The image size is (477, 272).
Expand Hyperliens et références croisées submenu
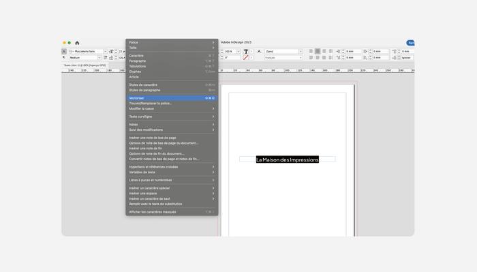(172, 167)
